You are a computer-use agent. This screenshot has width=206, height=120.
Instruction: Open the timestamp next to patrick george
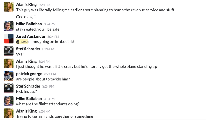(50, 74)
